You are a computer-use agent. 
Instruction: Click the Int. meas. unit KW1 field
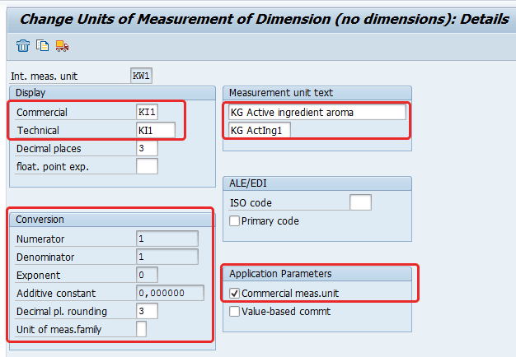tap(141, 76)
